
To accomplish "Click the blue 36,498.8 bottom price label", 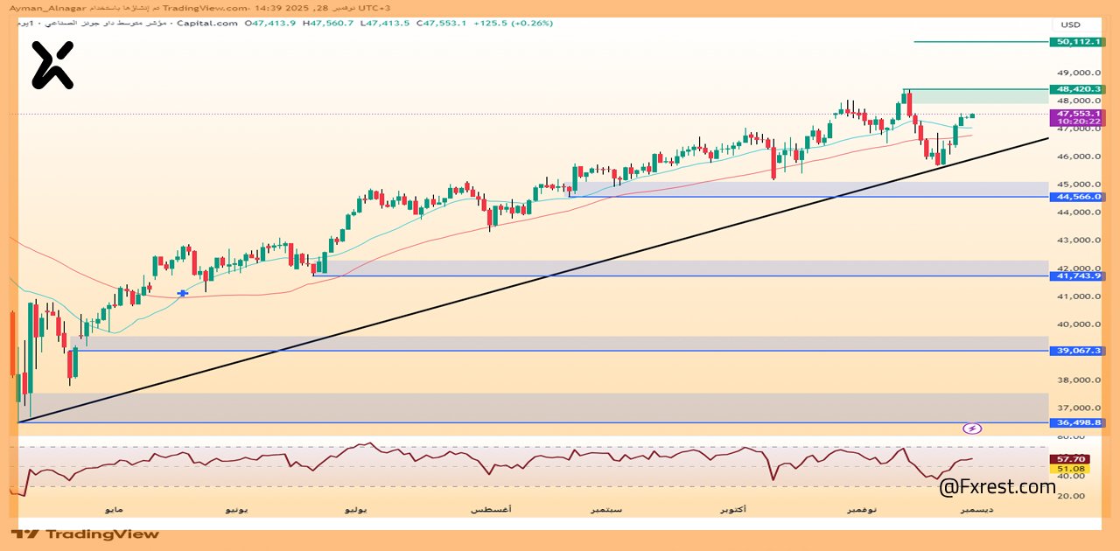I will pyautogui.click(x=1078, y=422).
